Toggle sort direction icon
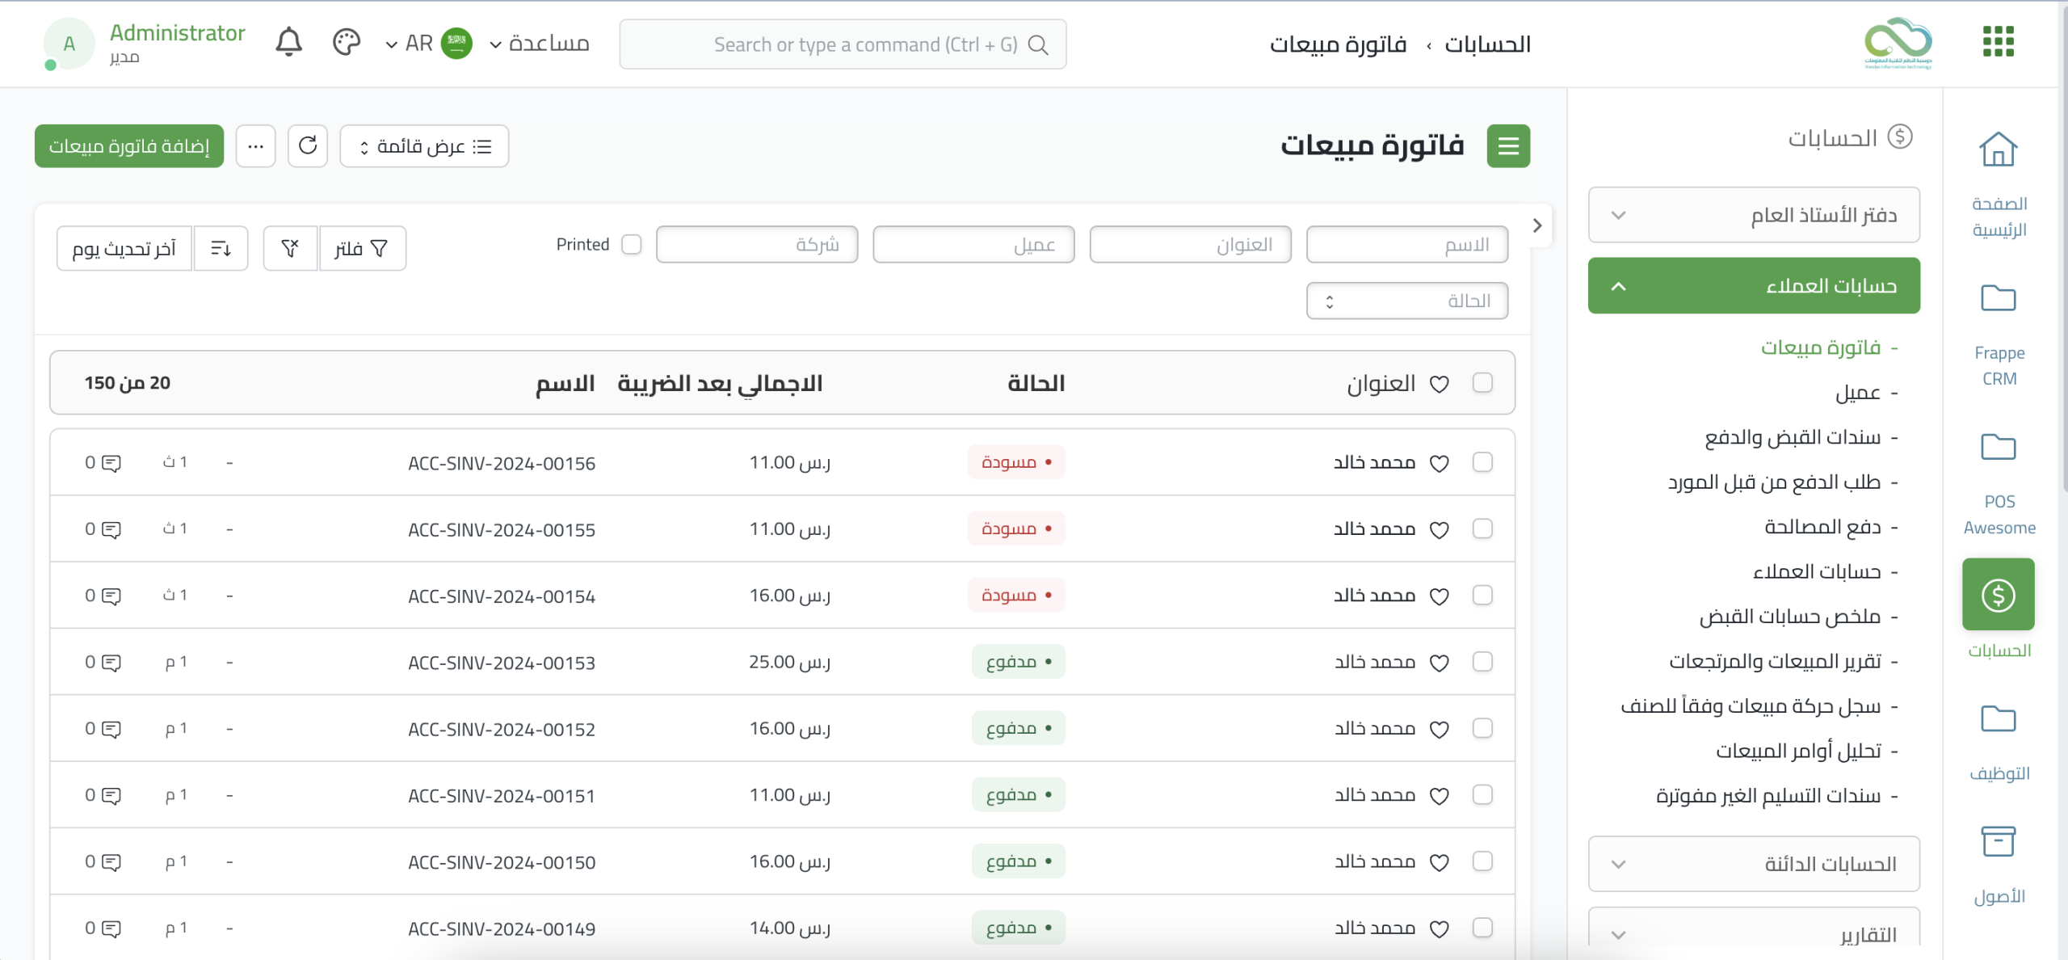 click(221, 248)
